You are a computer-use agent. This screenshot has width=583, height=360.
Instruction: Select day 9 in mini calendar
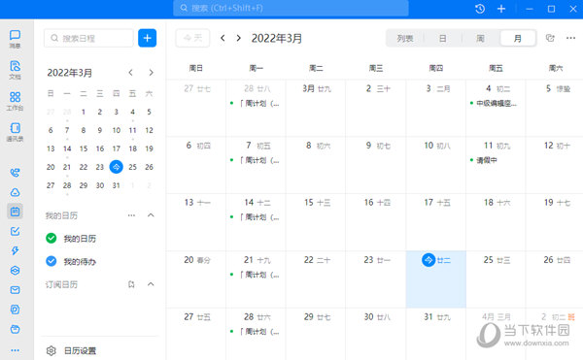[x=100, y=130]
